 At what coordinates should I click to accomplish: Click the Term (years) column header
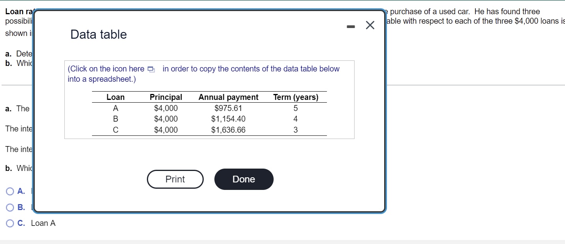[296, 97]
